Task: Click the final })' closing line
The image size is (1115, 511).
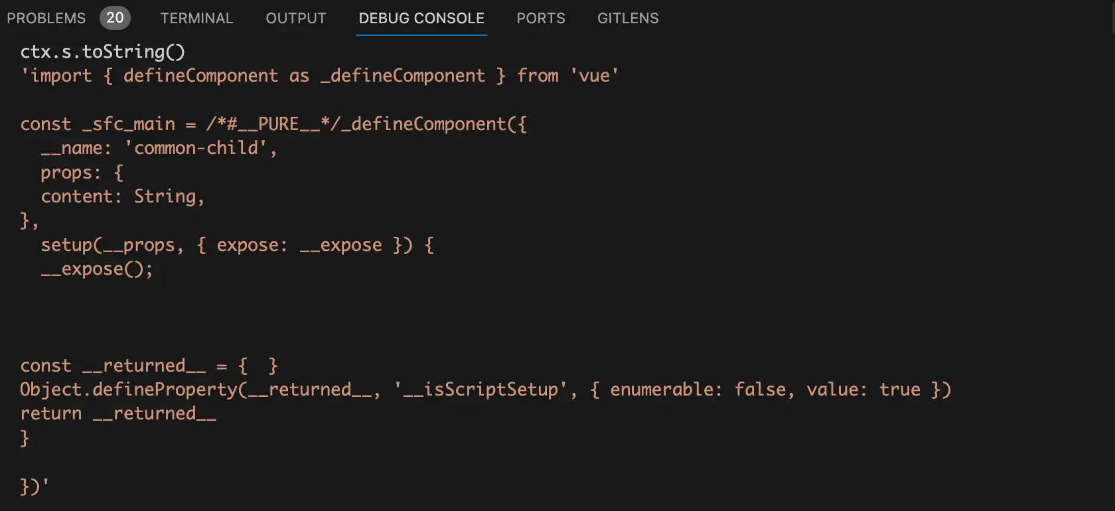Action: (35, 486)
